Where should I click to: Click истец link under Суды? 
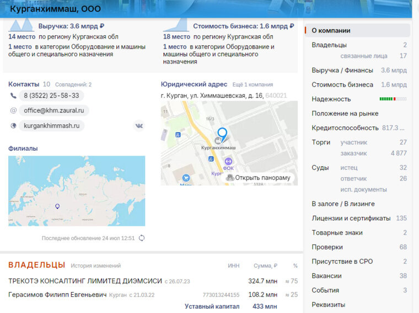[x=349, y=168]
